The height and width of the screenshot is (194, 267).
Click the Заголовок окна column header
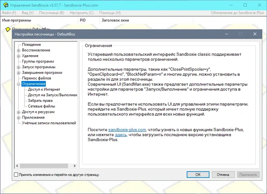click(146, 20)
